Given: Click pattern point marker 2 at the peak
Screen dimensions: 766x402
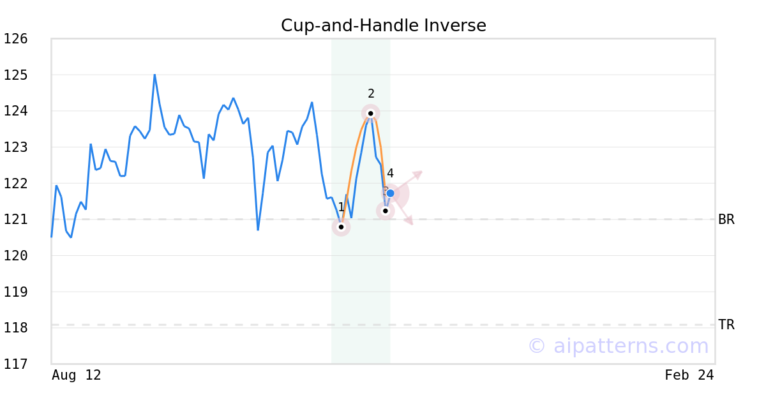Looking at the screenshot, I should click(370, 113).
